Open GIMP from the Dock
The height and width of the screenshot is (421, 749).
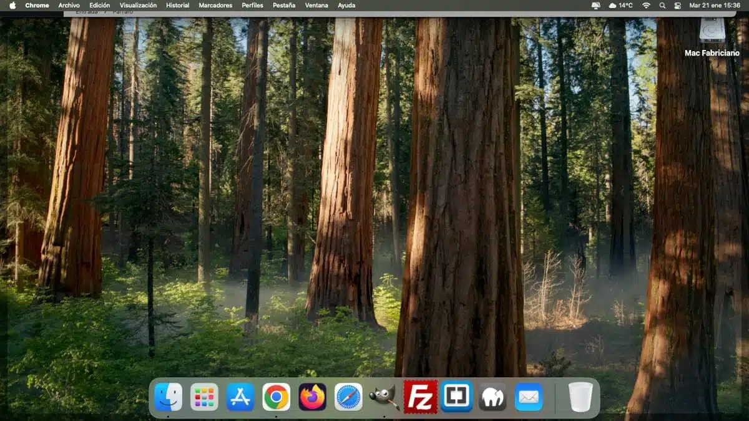pos(384,397)
